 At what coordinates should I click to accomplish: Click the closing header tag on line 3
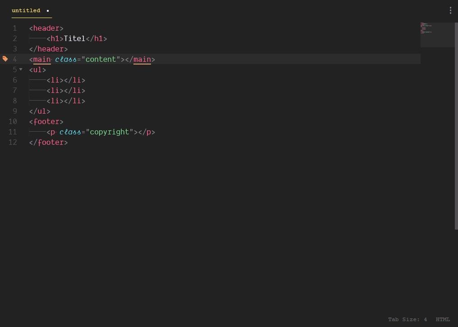tap(49, 49)
